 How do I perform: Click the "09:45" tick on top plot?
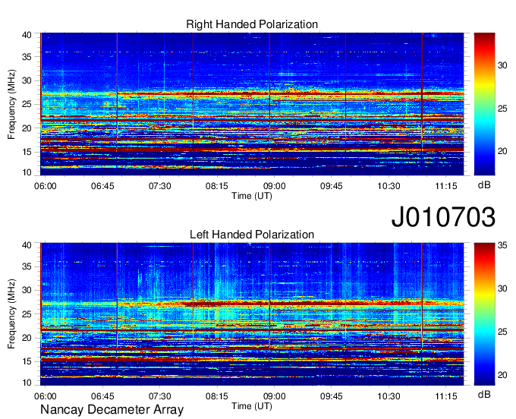pyautogui.click(x=332, y=186)
